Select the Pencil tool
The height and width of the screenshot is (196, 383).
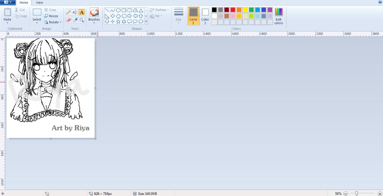click(69, 12)
